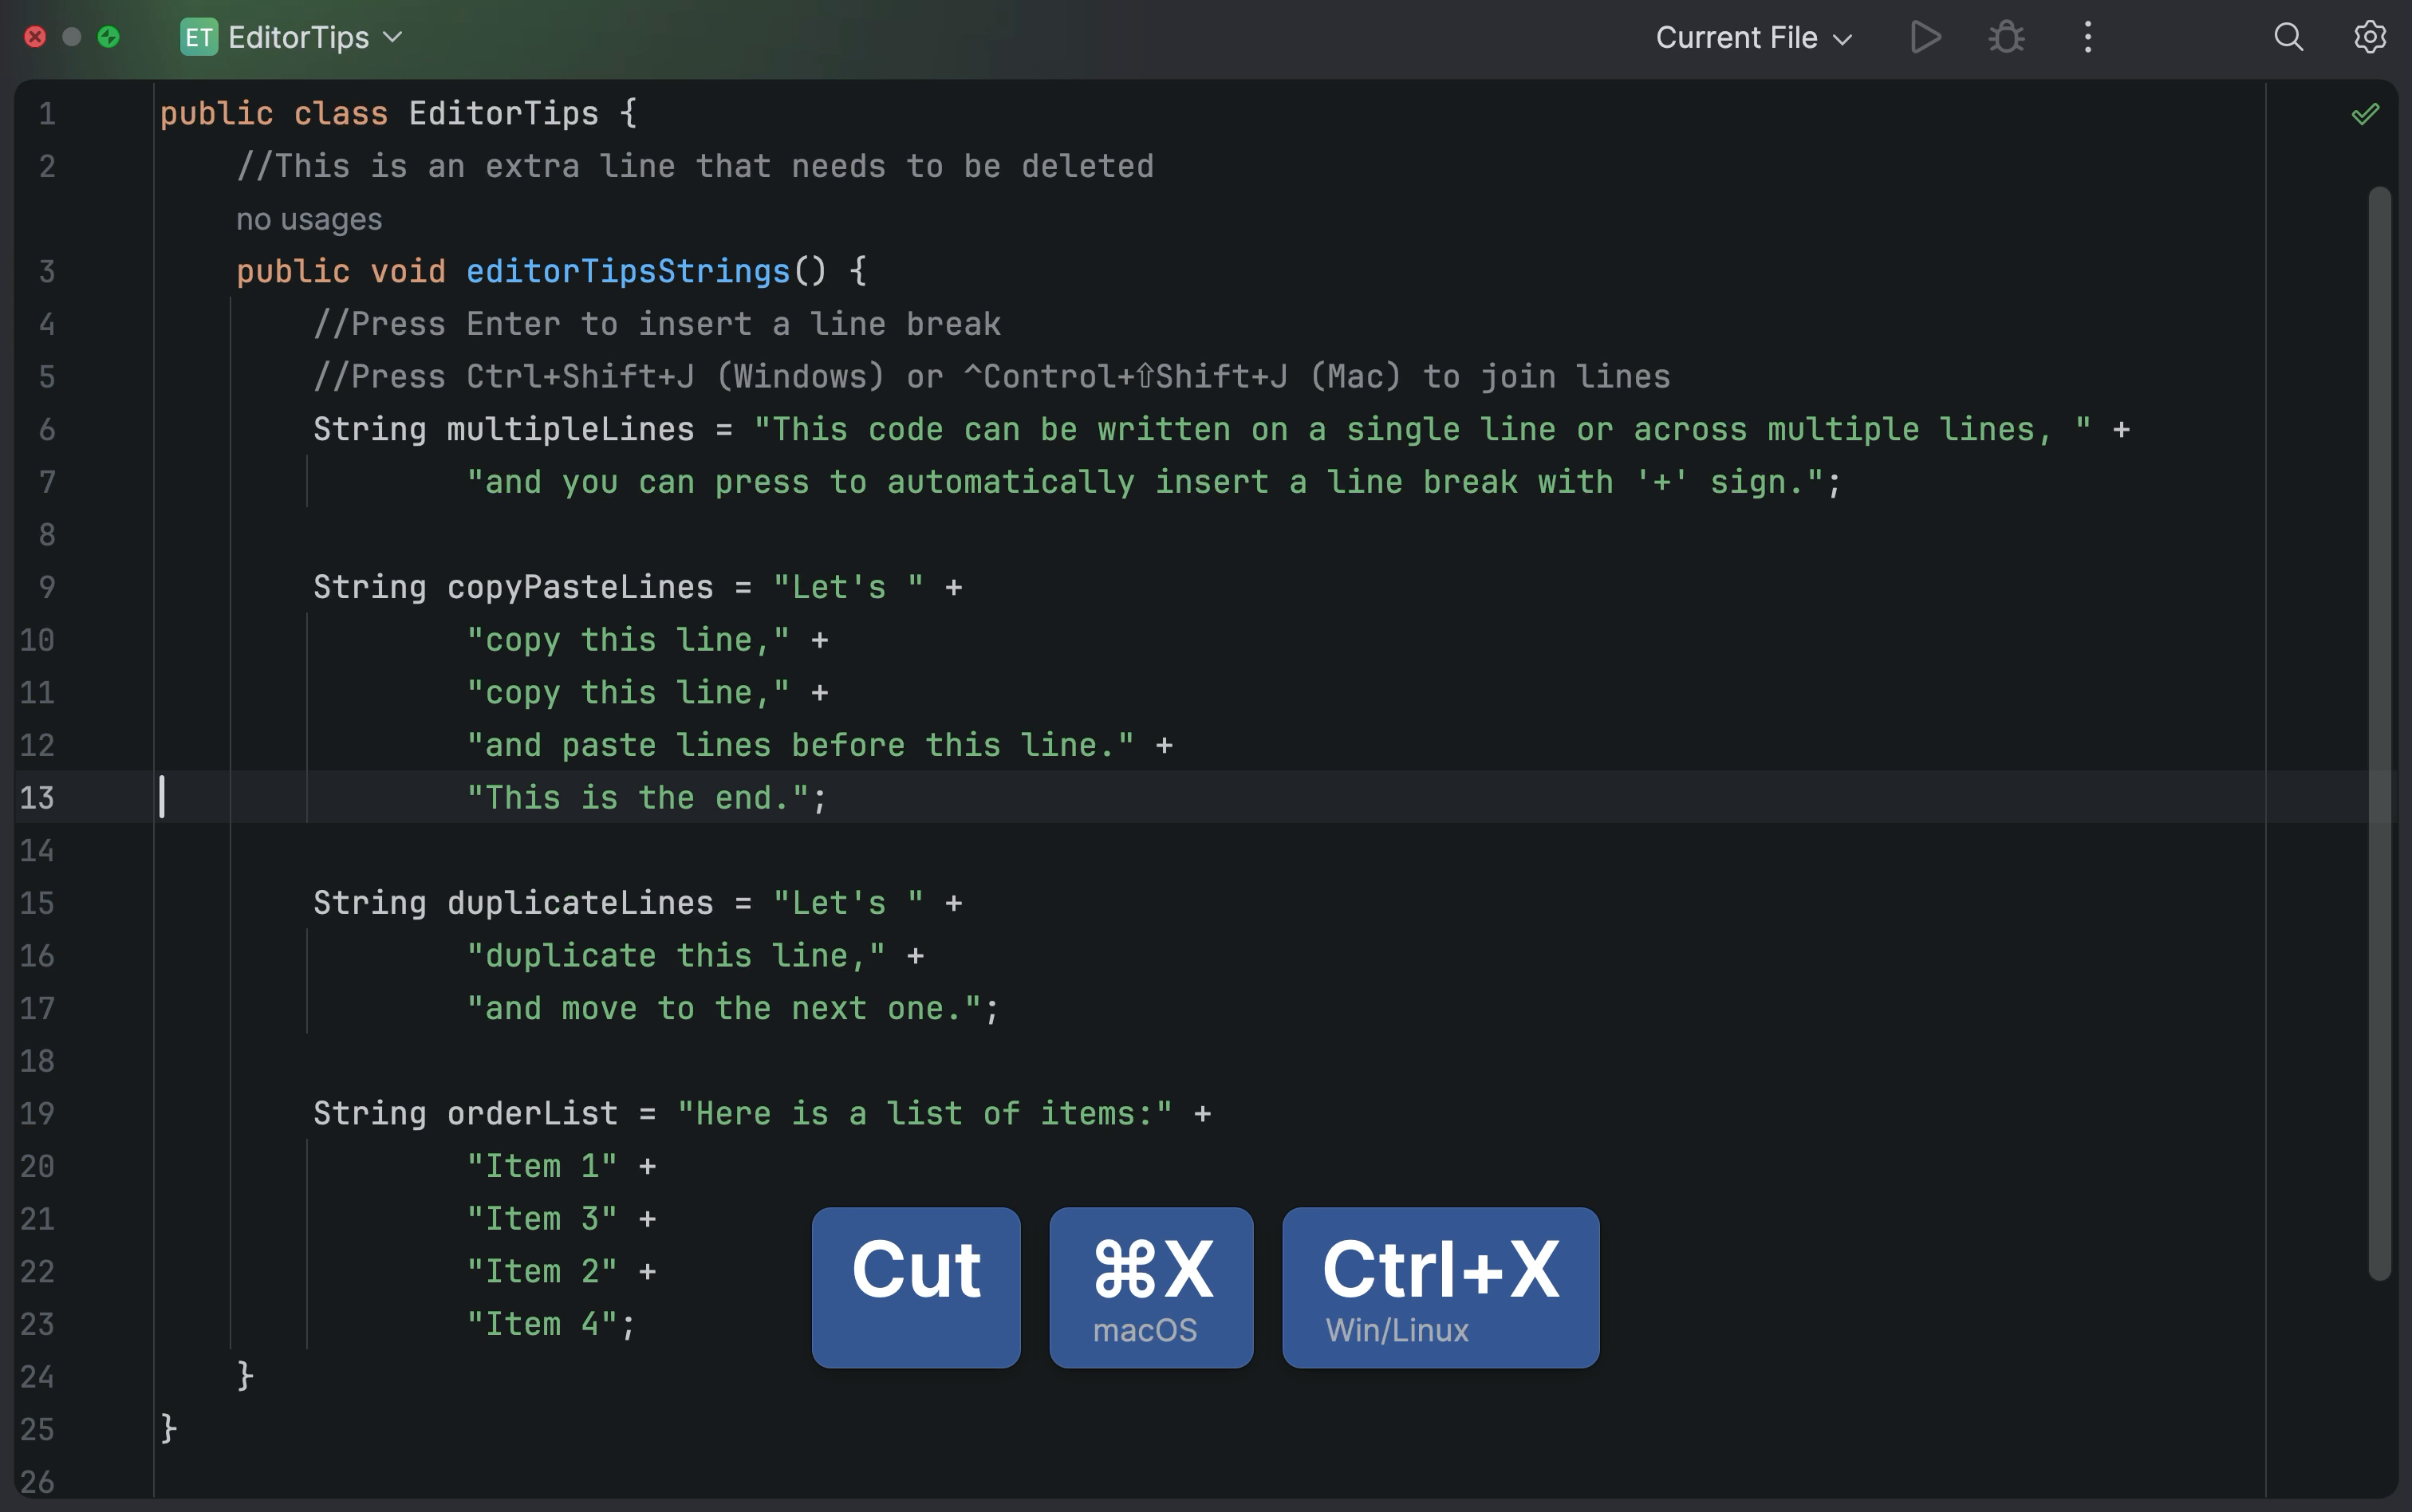Click the extra-line comment on line 2
This screenshot has height=1512, width=2412.
point(695,166)
